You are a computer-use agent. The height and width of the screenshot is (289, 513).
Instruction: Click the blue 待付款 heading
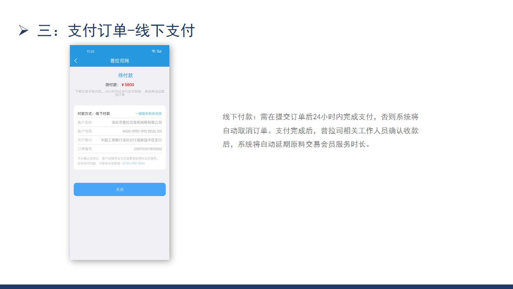point(125,75)
